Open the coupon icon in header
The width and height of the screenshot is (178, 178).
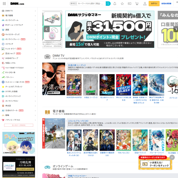pyautogui.click(x=130, y=4)
